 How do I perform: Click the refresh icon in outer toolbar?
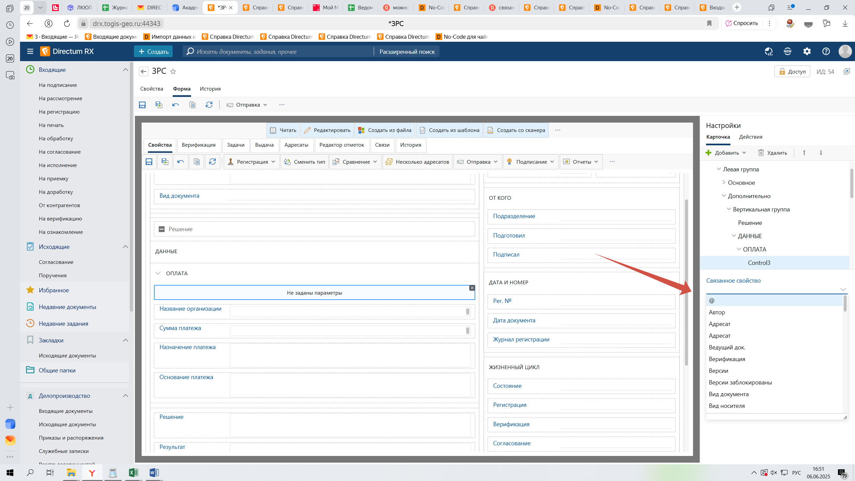209,105
